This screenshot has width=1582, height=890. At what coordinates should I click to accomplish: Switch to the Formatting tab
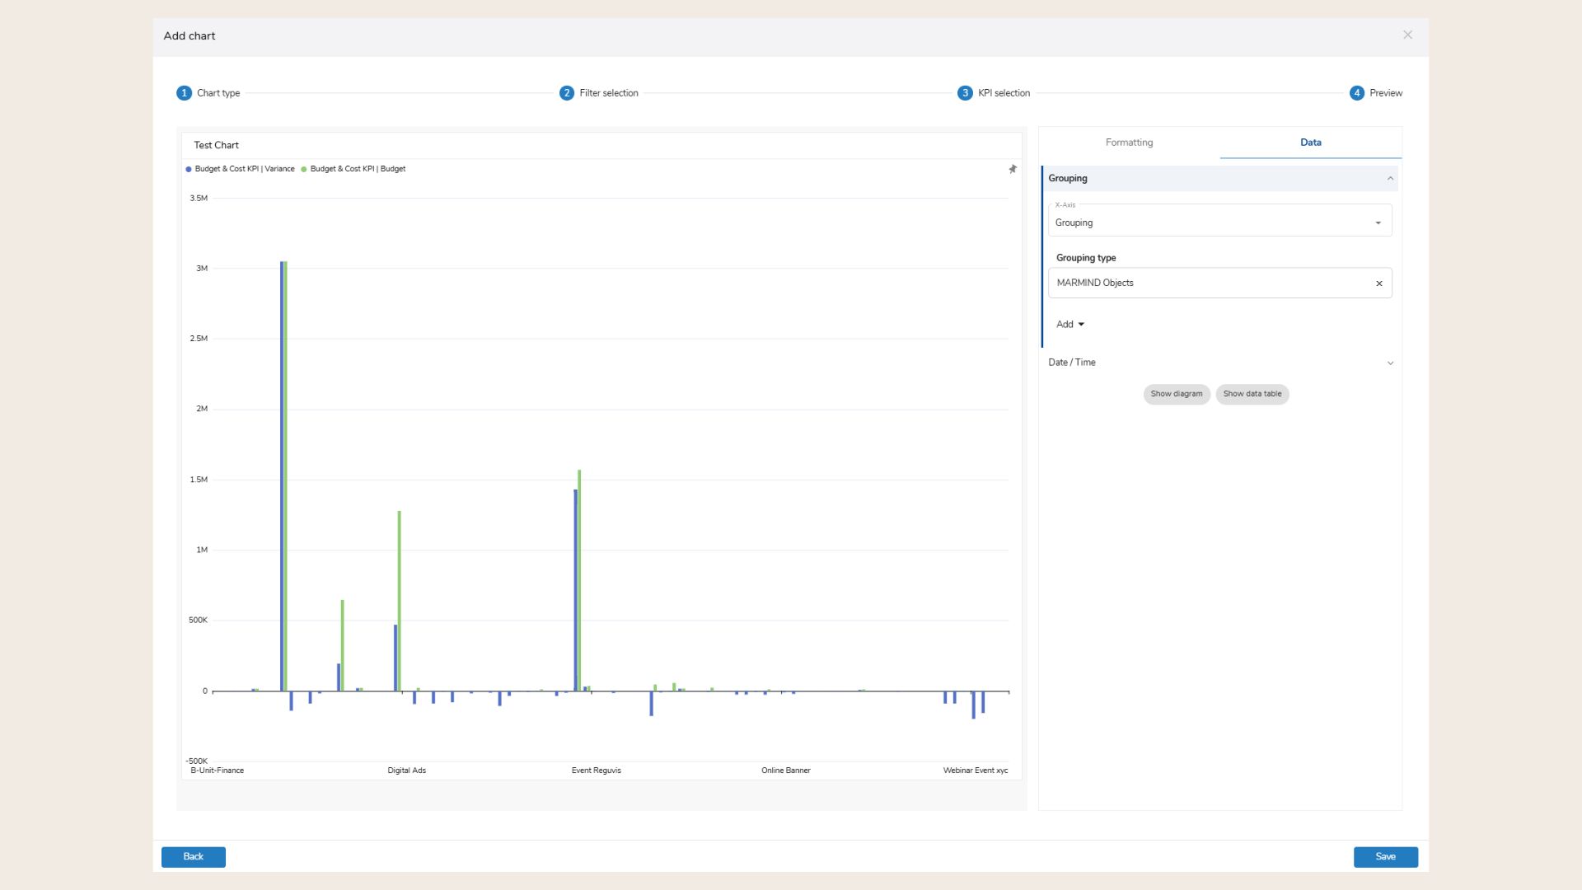[1129, 143]
